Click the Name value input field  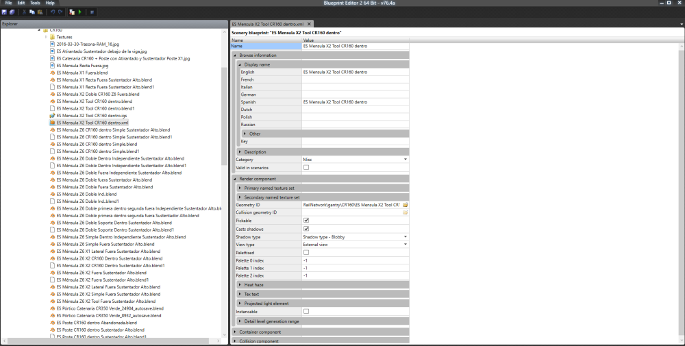pos(355,46)
